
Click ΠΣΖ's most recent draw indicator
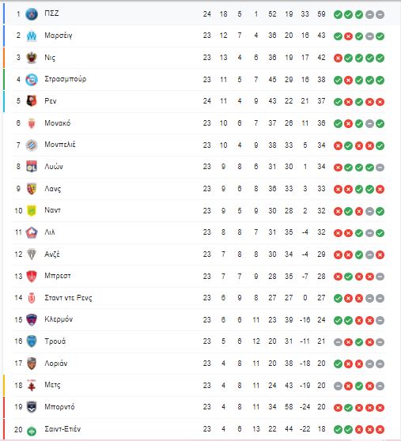pos(380,15)
